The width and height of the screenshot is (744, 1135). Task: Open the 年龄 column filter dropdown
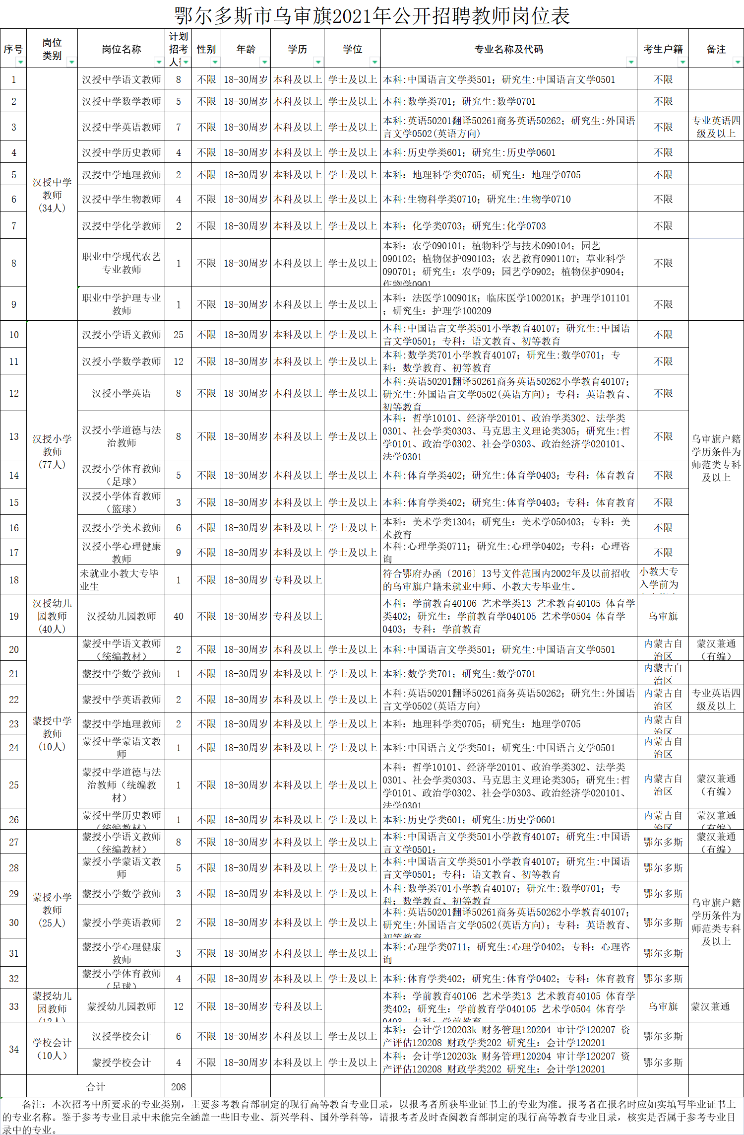264,62
